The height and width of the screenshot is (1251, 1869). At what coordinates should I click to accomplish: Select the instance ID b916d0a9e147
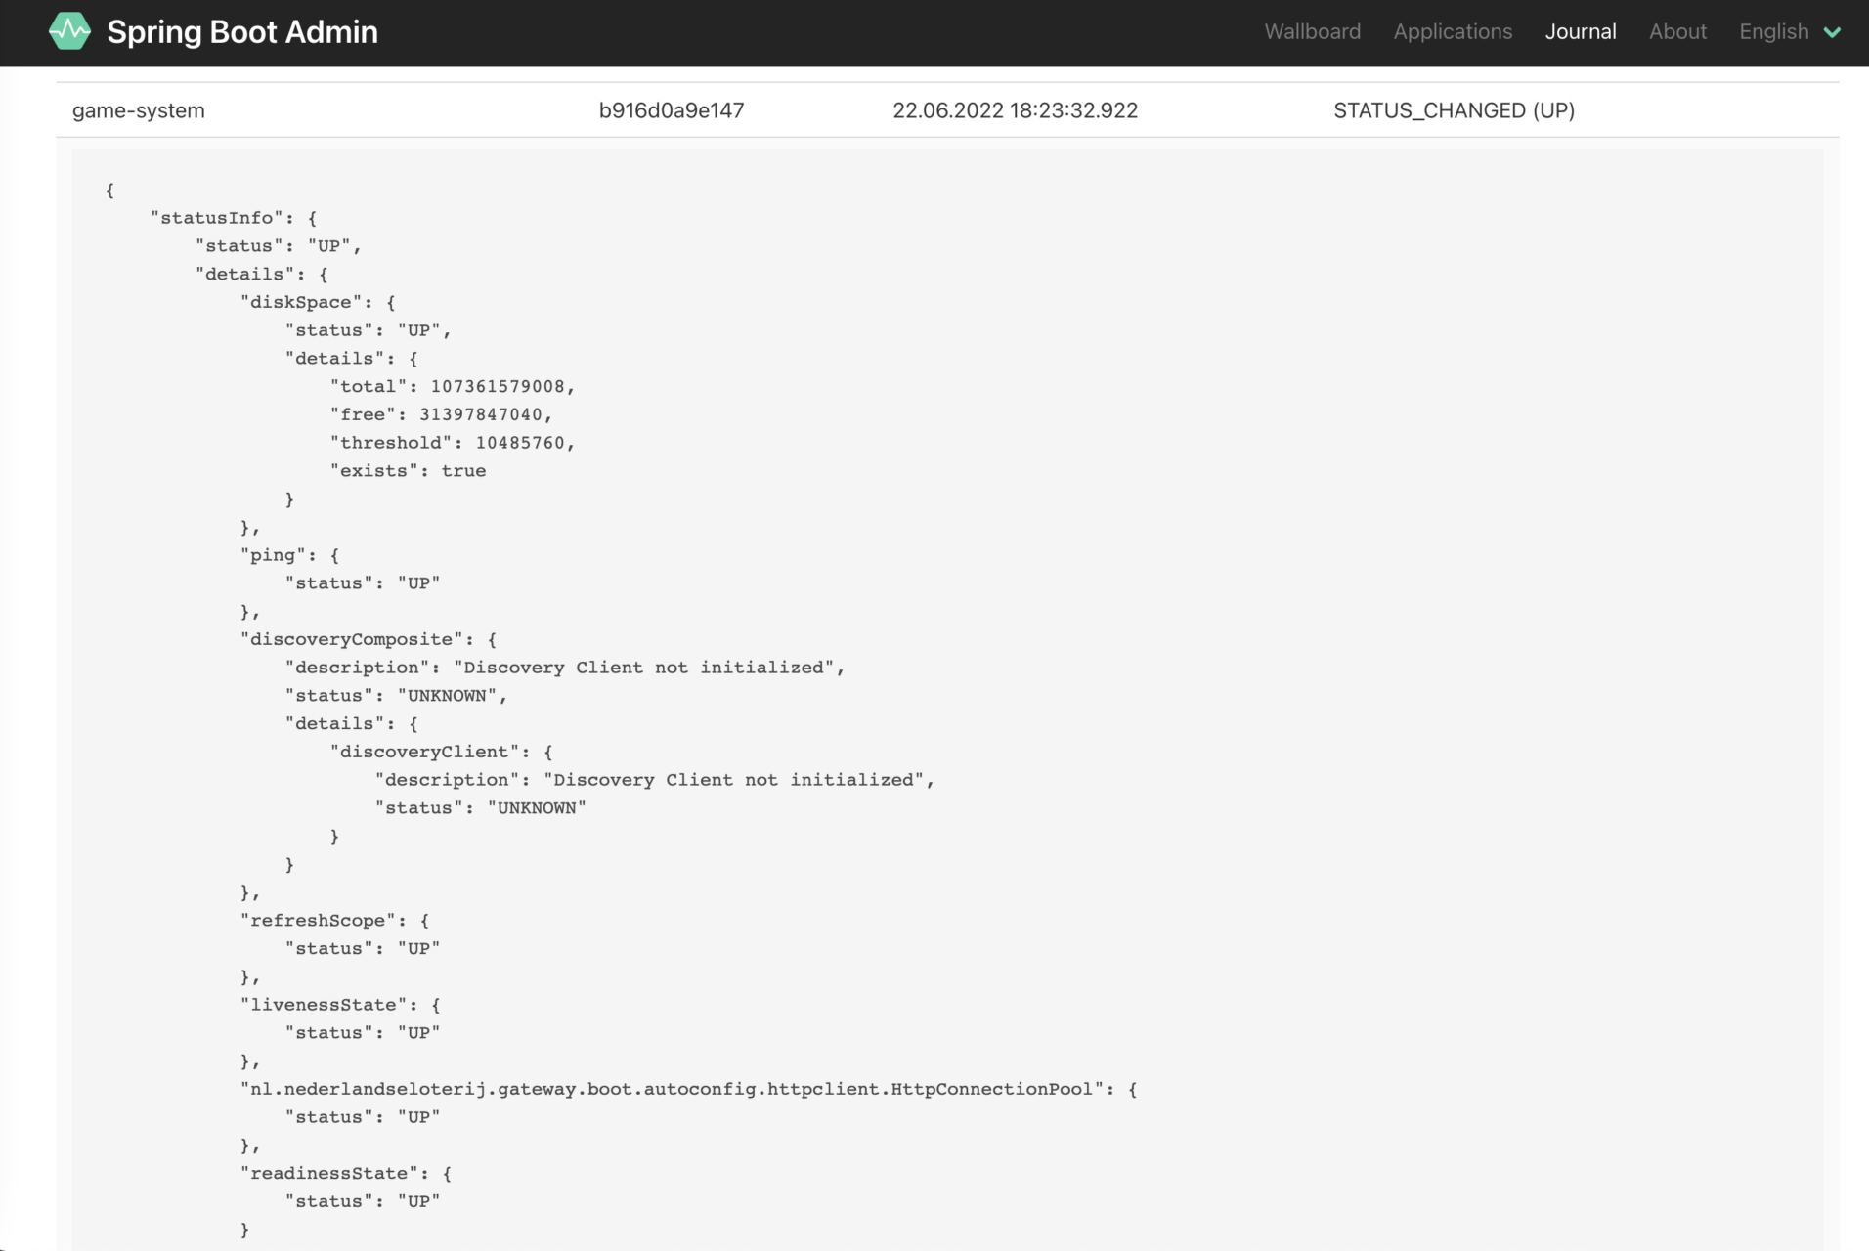tap(672, 110)
